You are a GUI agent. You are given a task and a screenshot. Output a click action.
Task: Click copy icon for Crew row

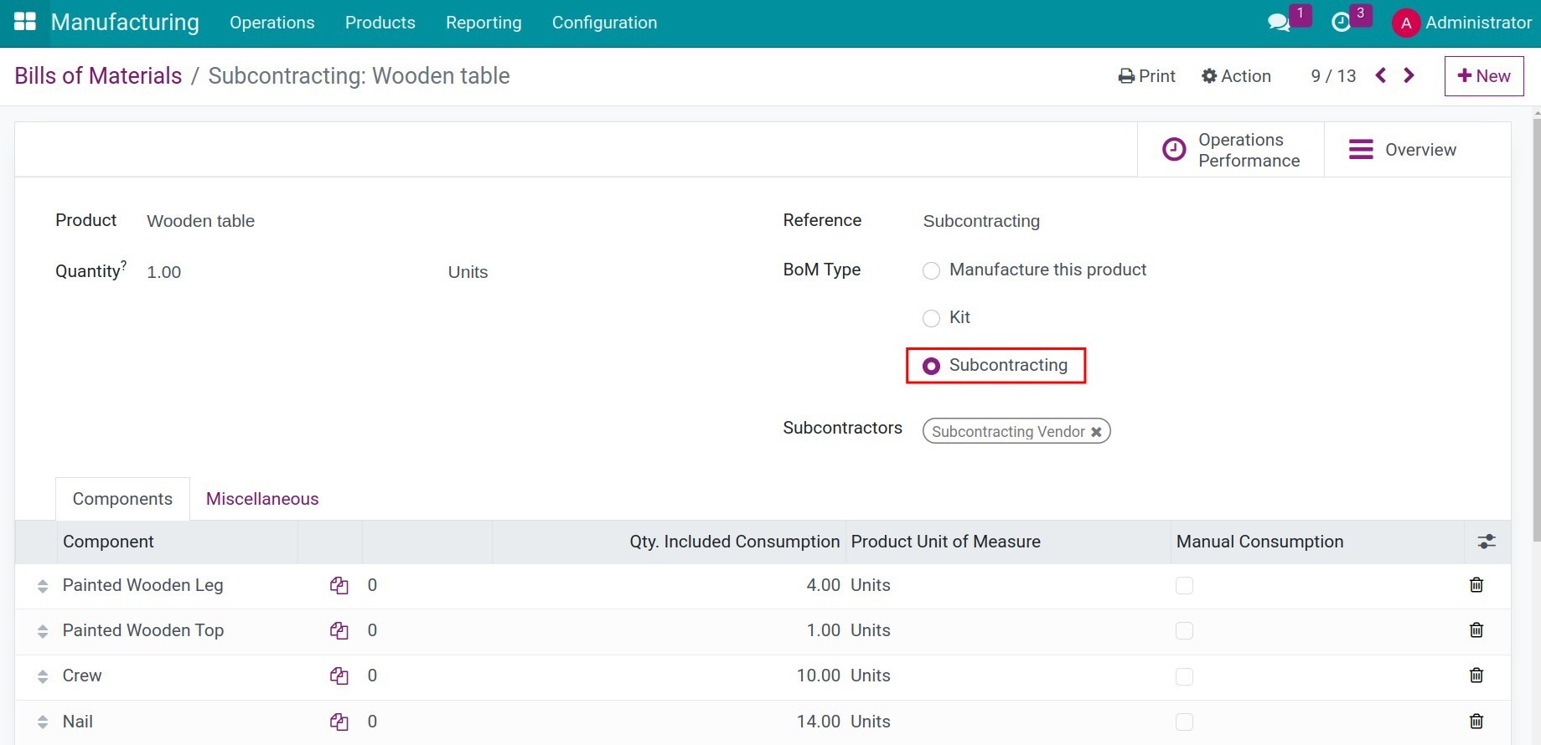point(339,676)
